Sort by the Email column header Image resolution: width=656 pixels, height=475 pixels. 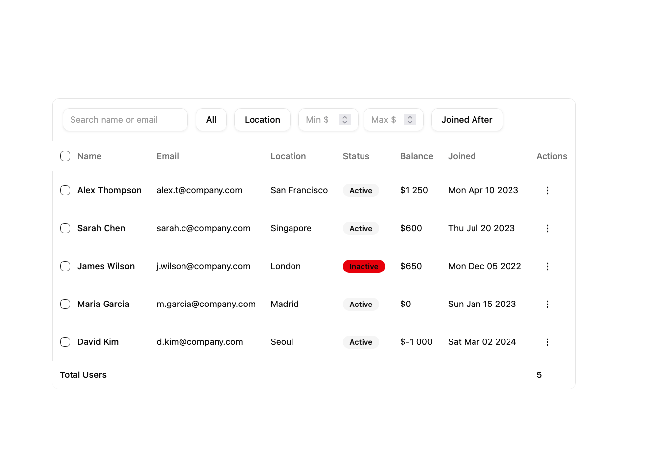point(168,156)
